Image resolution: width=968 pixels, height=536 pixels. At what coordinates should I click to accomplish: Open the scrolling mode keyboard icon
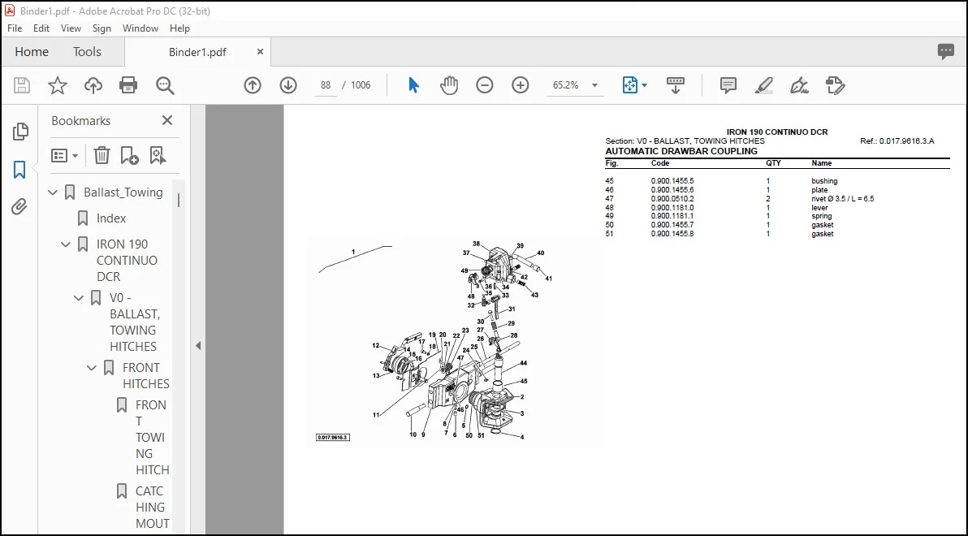click(x=676, y=85)
